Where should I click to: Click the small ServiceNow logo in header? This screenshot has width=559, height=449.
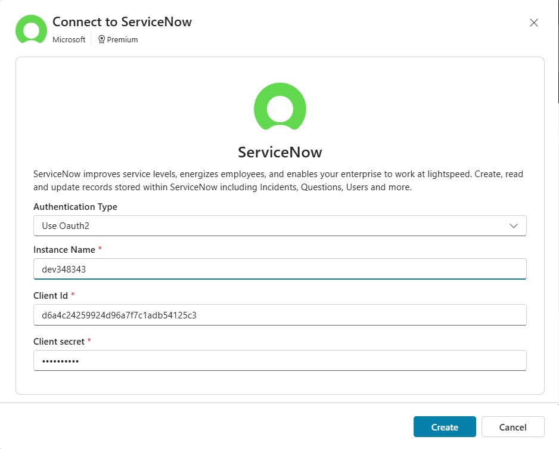click(31, 29)
